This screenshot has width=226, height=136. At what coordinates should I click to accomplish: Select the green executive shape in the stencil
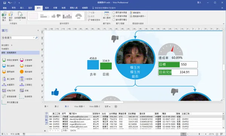point(4,60)
